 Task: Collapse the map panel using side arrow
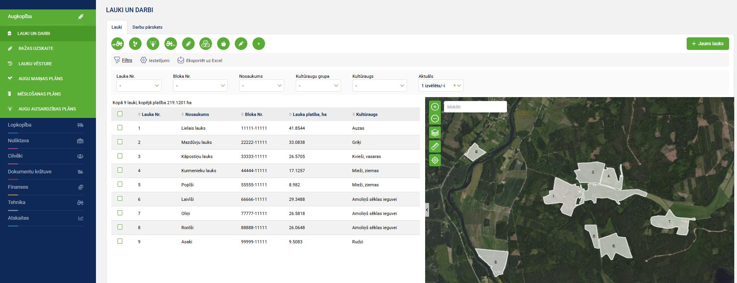click(x=427, y=210)
